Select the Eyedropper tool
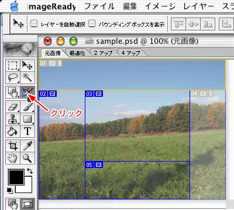The image size is (234, 210). [27, 146]
